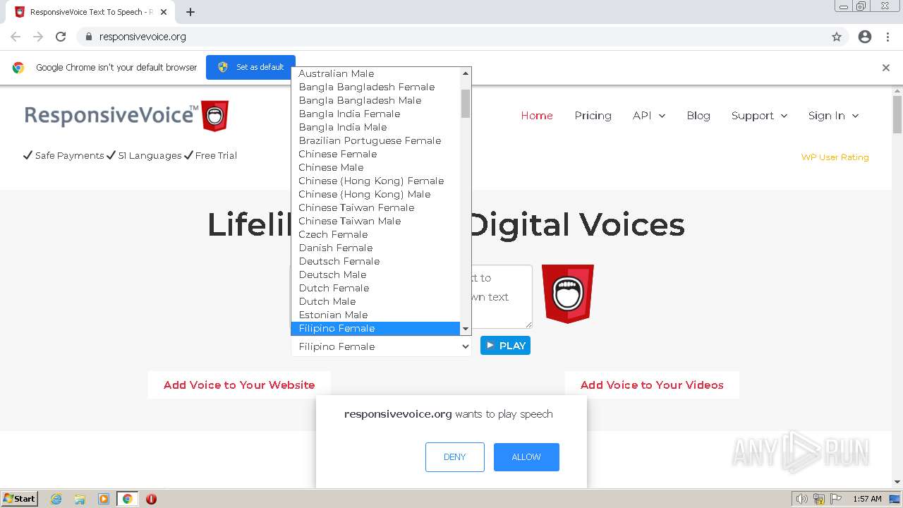This screenshot has width=903, height=508.
Task: Select Chinese Taiwan Male voice
Action: (375, 221)
